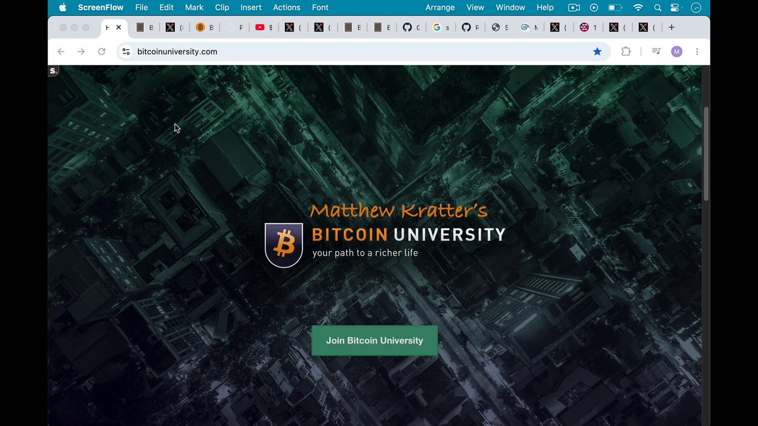This screenshot has height=426, width=758.
Task: View site information icon beside the URL
Action: [x=126, y=52]
